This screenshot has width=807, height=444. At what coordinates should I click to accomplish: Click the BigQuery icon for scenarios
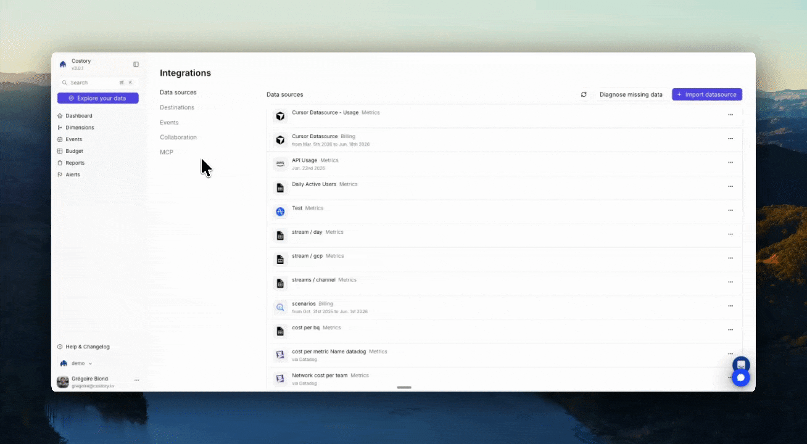(x=280, y=307)
